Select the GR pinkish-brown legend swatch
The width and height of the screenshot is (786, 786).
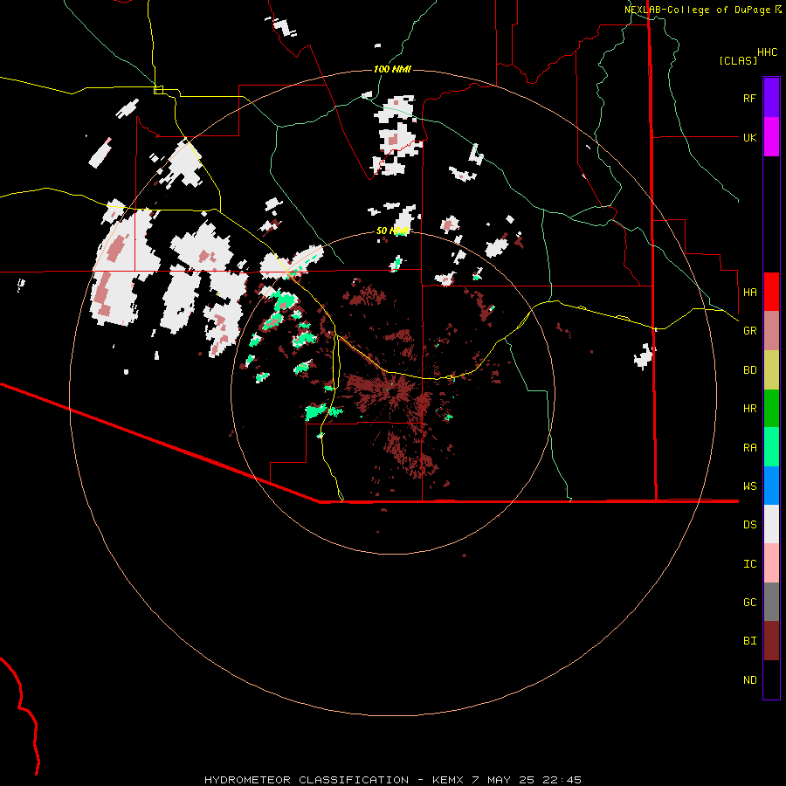pos(771,330)
